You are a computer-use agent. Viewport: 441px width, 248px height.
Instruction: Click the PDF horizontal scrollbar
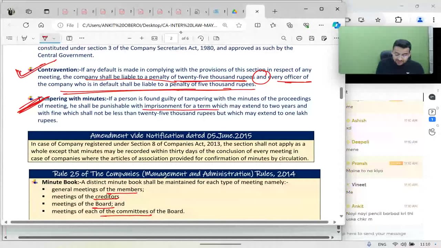click(x=170, y=222)
